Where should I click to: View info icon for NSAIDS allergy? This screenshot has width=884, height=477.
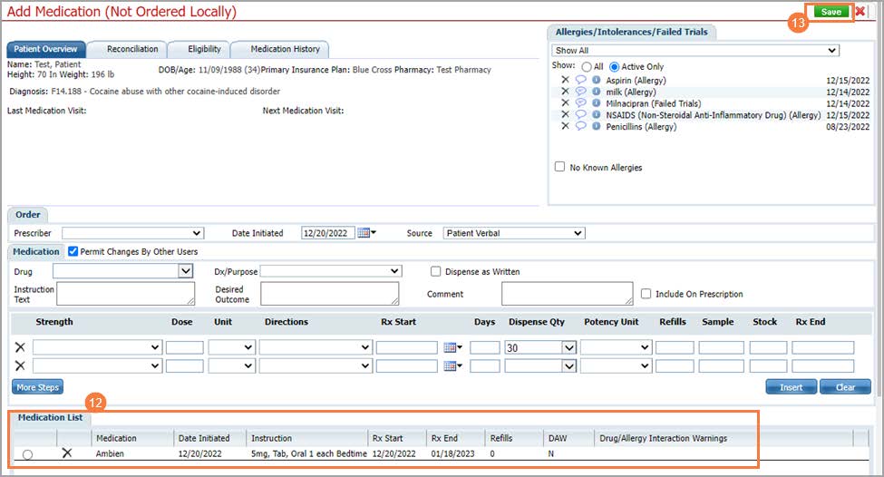[x=596, y=114]
